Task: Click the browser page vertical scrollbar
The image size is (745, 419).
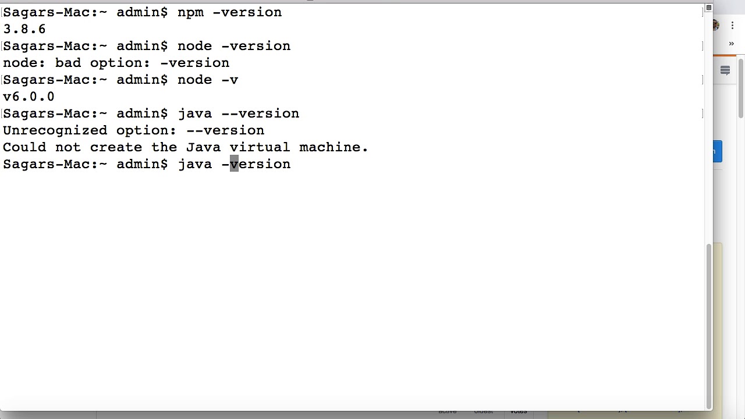Action: (x=740, y=87)
